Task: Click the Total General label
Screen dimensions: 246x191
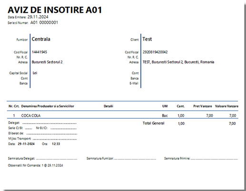Action: [x=153, y=123]
